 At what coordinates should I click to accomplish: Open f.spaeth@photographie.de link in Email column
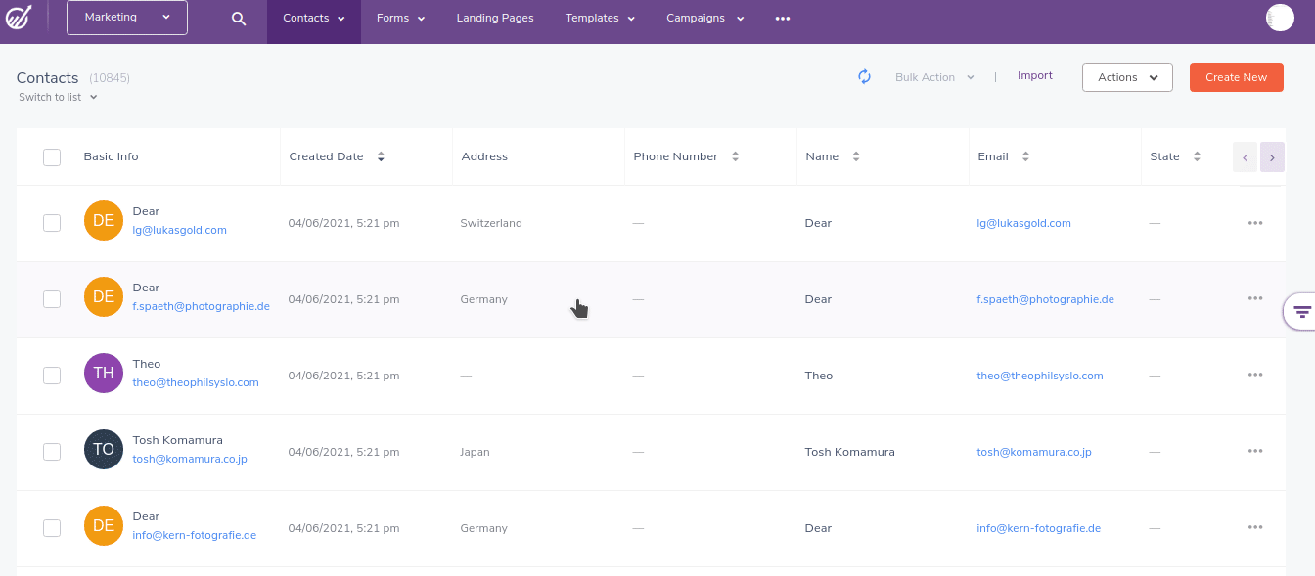point(1045,299)
